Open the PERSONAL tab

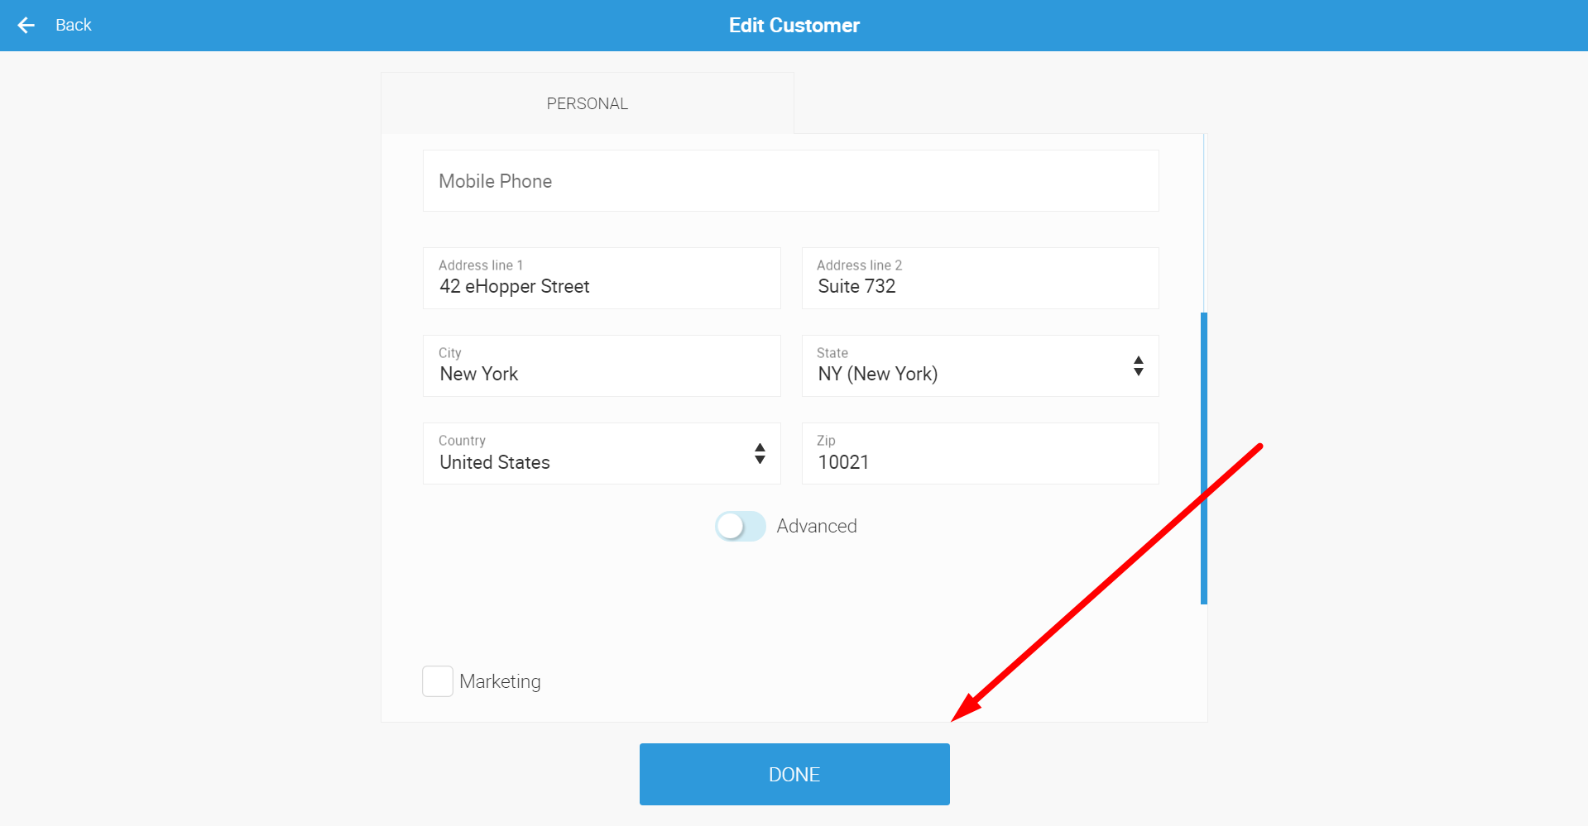click(588, 103)
